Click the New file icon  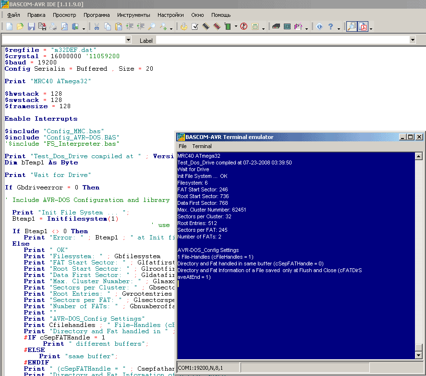9,26
